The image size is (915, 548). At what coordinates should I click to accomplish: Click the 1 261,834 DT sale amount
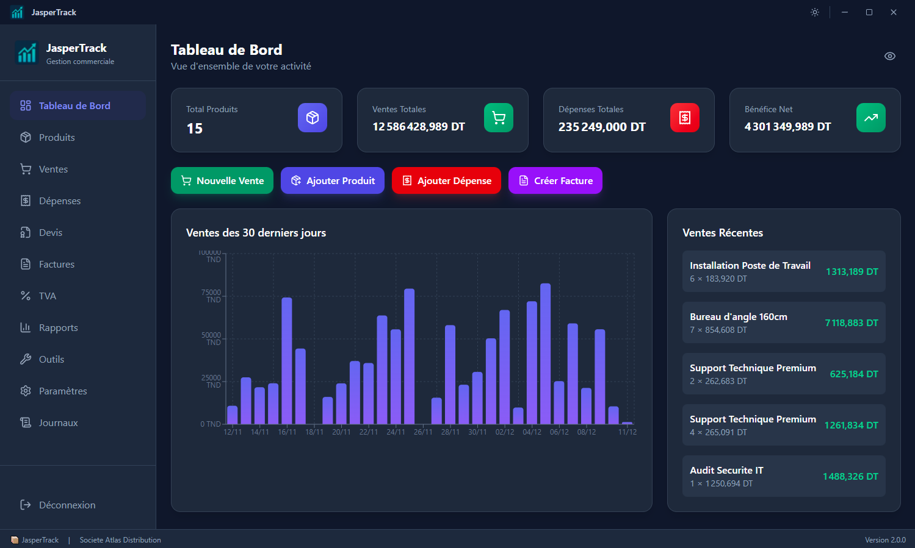852,425
